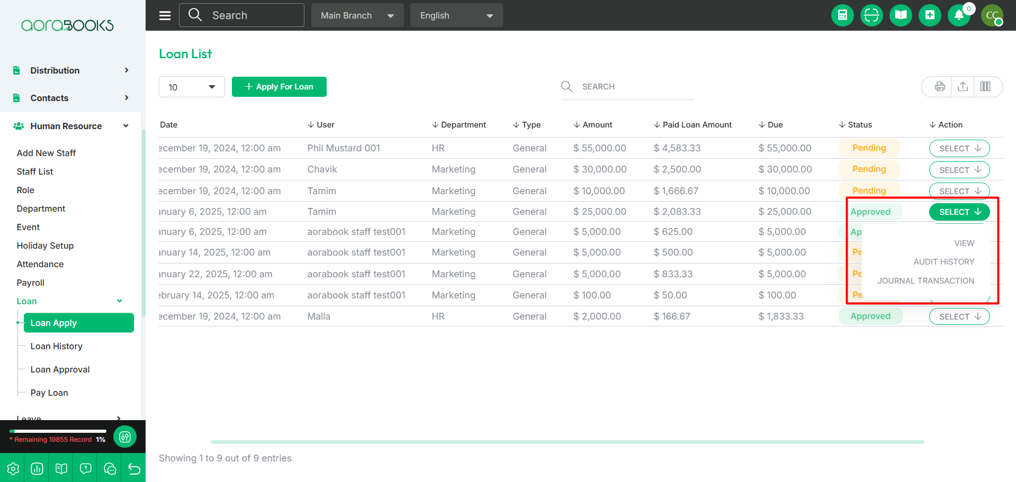Image resolution: width=1016 pixels, height=482 pixels.
Task: Click the top Search input field
Action: click(x=241, y=15)
